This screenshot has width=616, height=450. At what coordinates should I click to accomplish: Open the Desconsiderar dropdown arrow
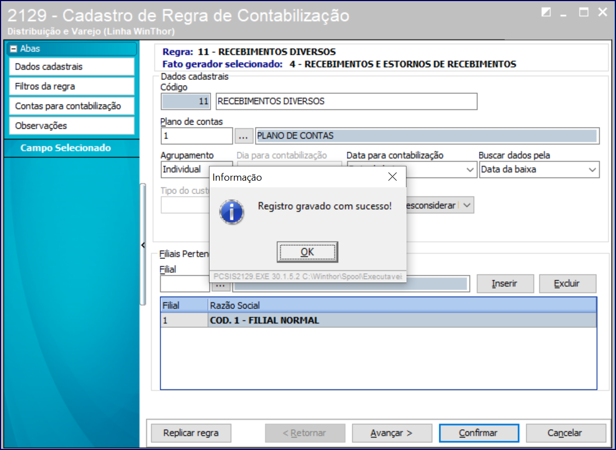coord(467,205)
